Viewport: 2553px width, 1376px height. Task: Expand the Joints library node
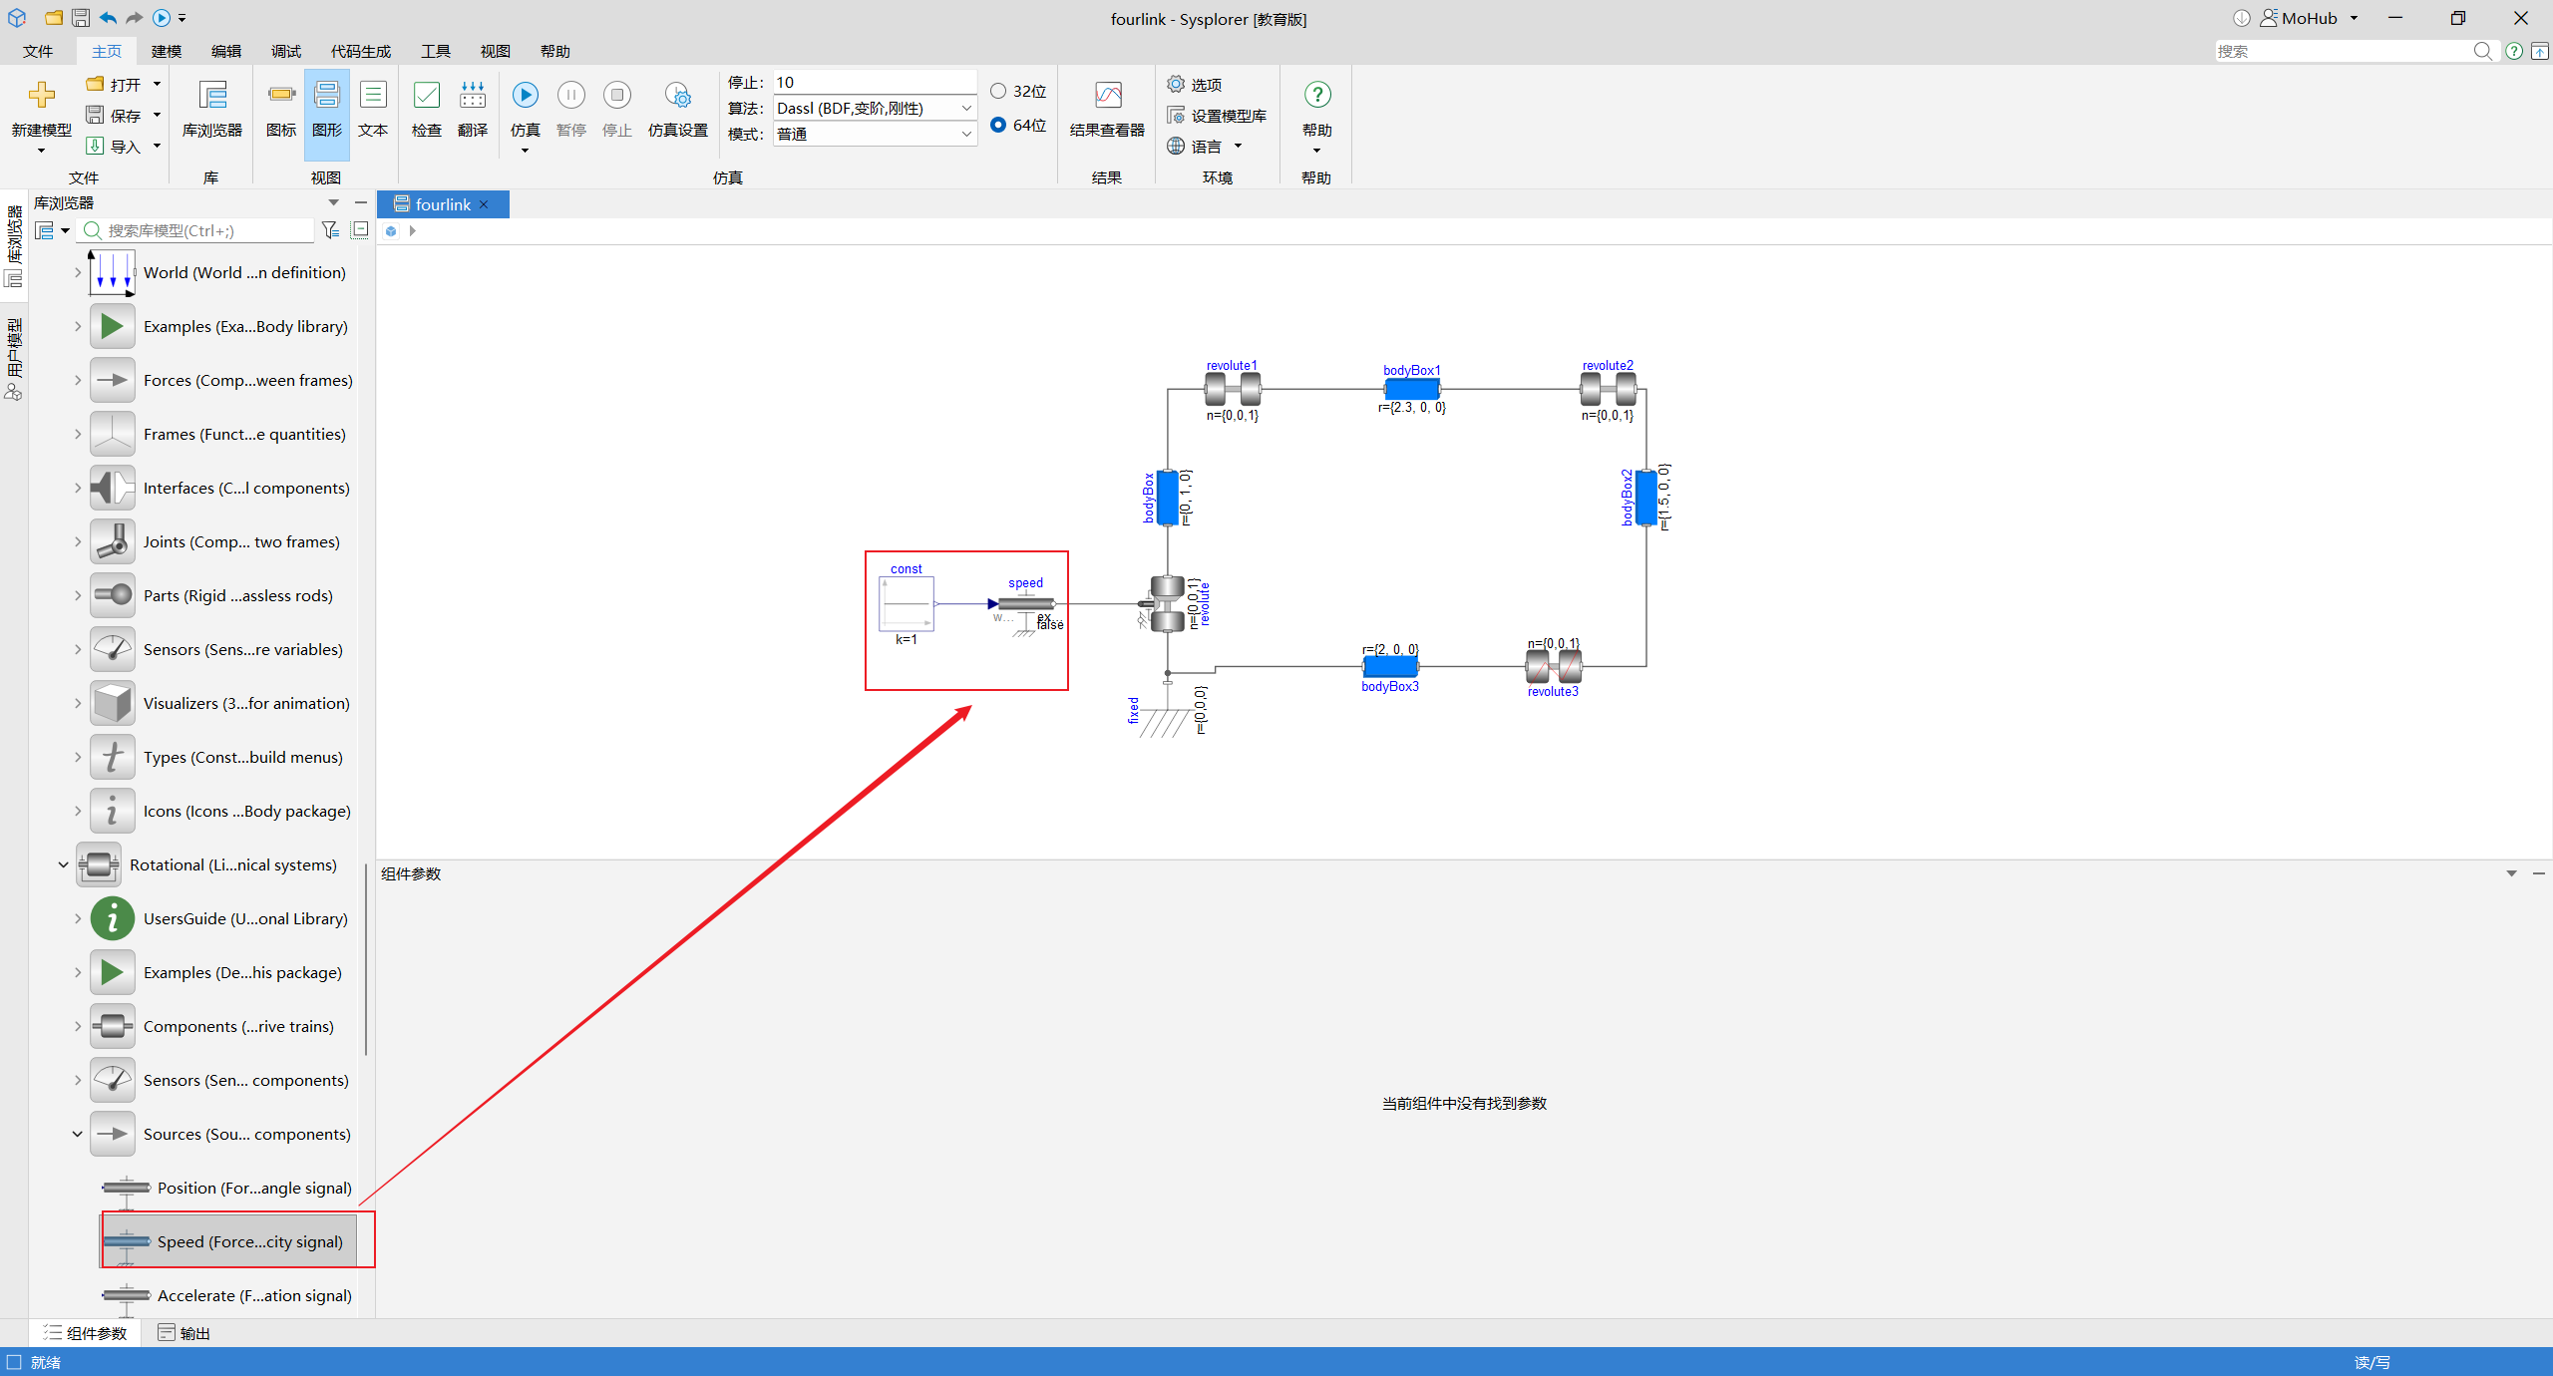[77, 541]
